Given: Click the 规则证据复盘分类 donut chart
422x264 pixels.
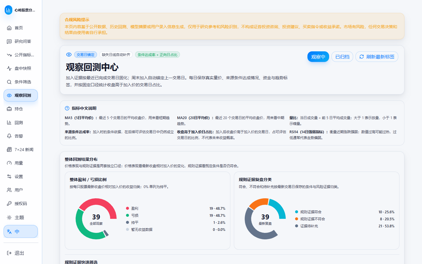Looking at the screenshot, I should (x=265, y=219).
